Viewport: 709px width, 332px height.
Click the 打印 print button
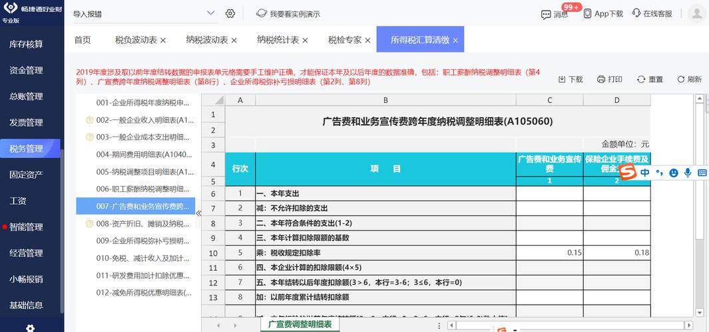coord(610,80)
